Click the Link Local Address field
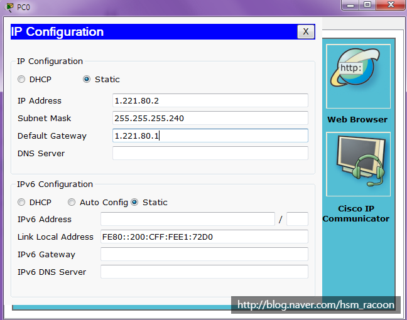 pyautogui.click(x=204, y=237)
